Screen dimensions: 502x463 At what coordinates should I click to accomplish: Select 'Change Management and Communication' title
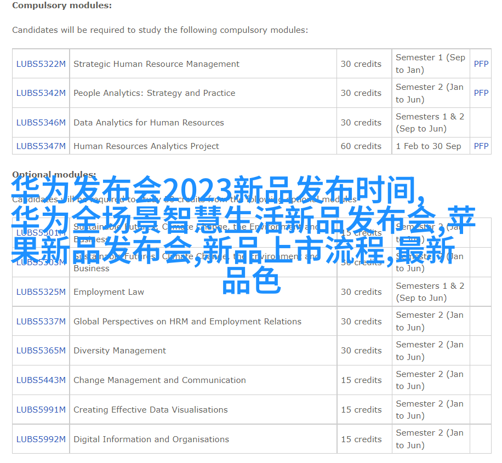pyautogui.click(x=159, y=380)
